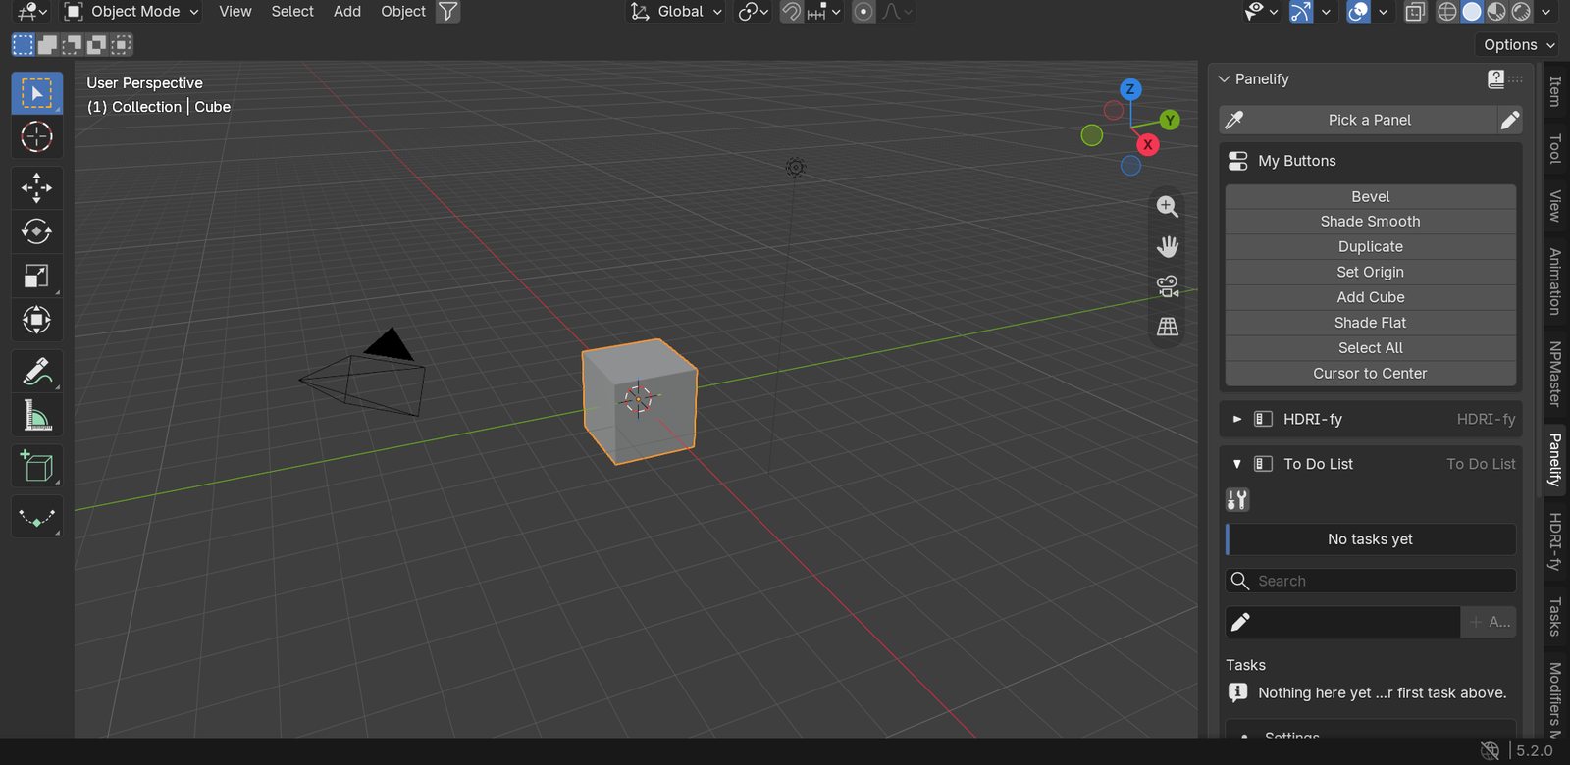Switch perspective/orthographic grid icon
The height and width of the screenshot is (765, 1570).
click(x=1168, y=327)
